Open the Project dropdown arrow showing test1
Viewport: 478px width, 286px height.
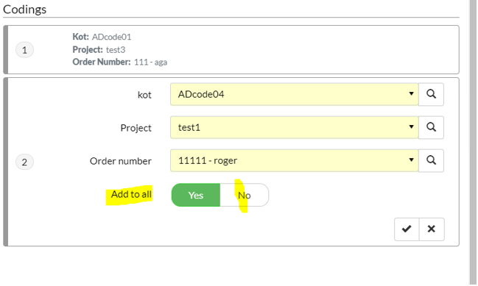click(x=411, y=127)
